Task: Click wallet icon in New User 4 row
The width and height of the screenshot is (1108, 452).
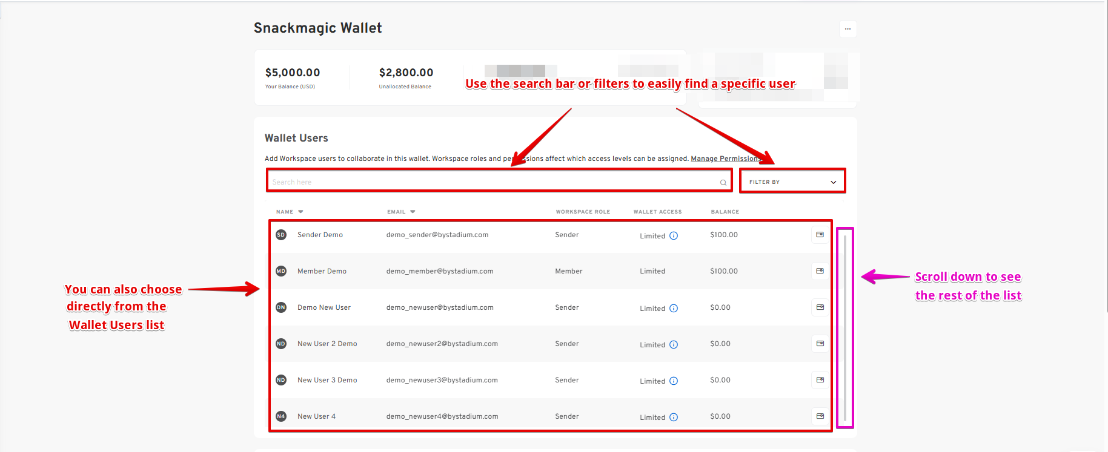Action: click(x=820, y=416)
